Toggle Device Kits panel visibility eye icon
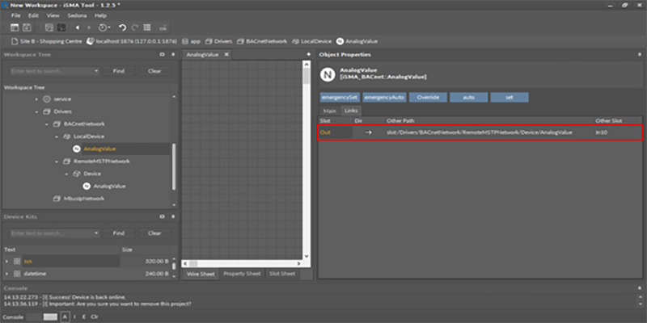Image resolution: width=647 pixels, height=323 pixels. pos(163,216)
